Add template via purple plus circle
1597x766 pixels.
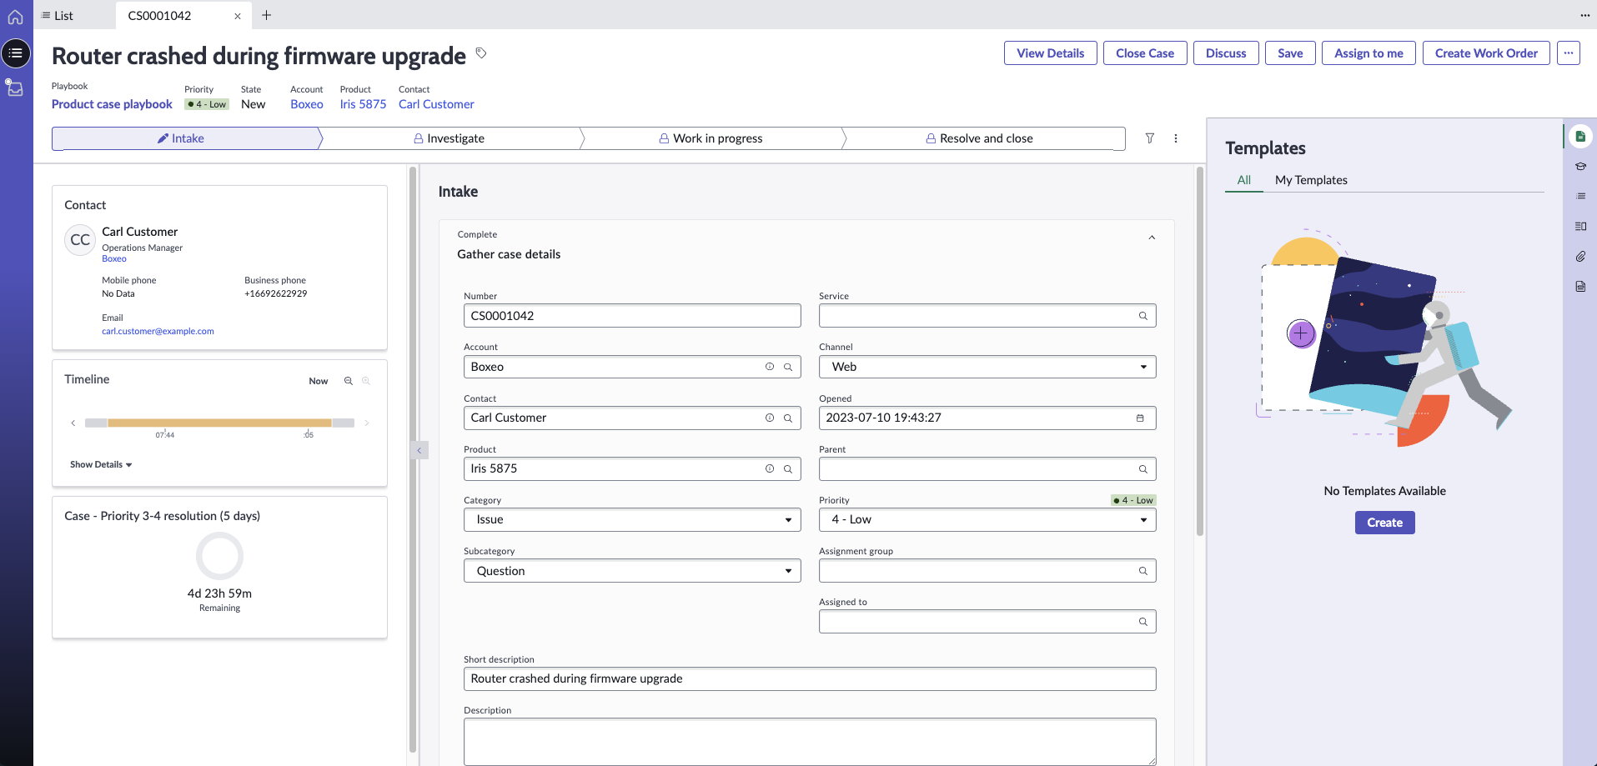click(x=1301, y=334)
